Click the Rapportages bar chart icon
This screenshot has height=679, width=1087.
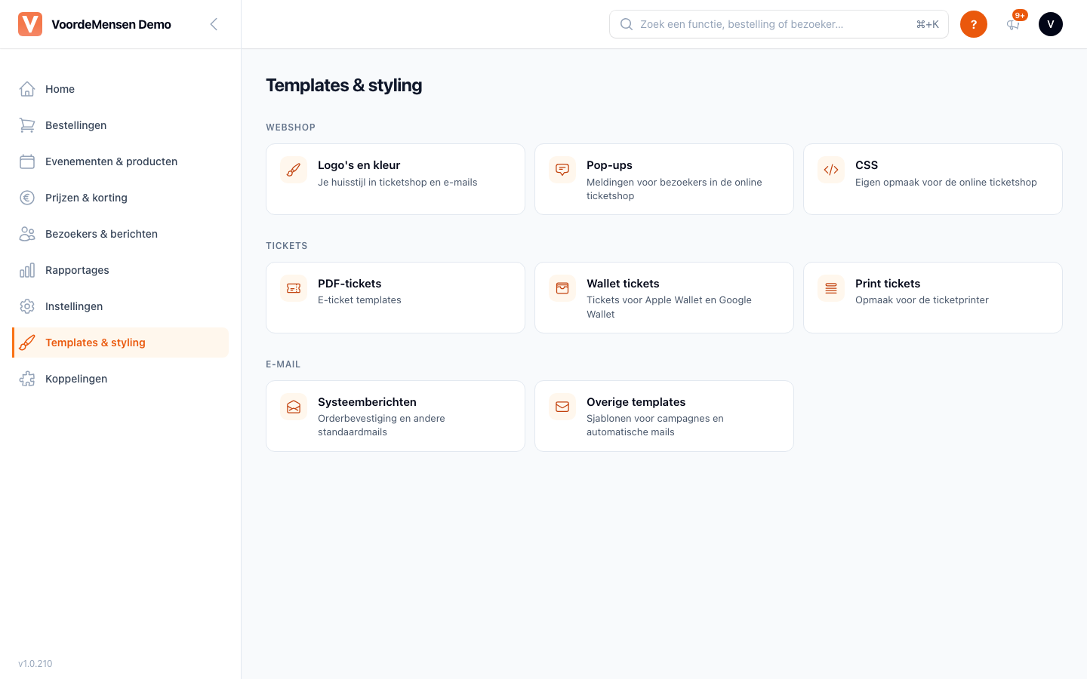click(27, 270)
